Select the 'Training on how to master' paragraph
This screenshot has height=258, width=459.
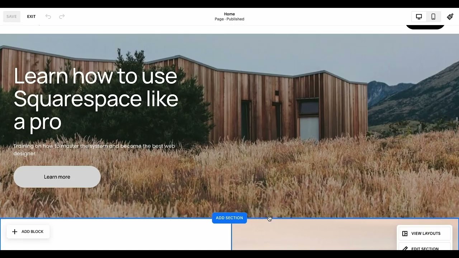(x=94, y=150)
